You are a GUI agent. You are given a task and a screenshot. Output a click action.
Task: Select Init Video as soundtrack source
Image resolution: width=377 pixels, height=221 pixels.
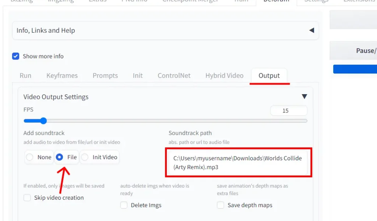pyautogui.click(x=85, y=157)
